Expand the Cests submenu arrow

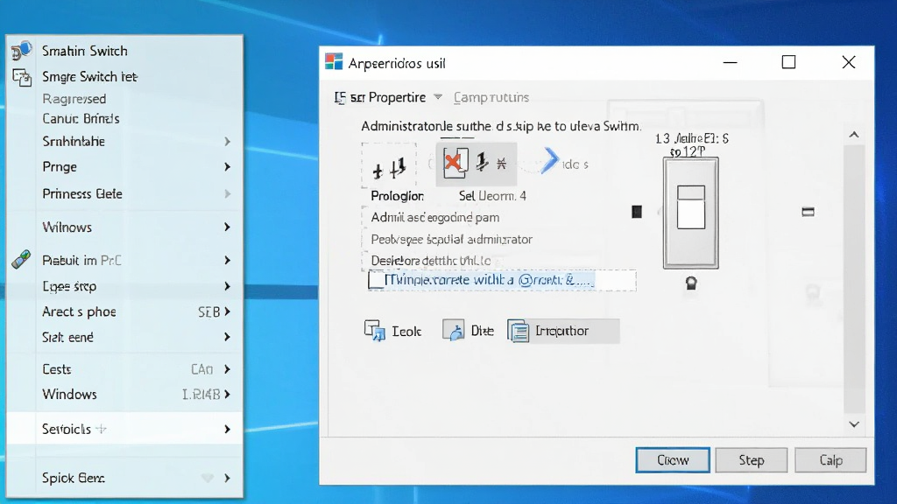[x=227, y=369]
